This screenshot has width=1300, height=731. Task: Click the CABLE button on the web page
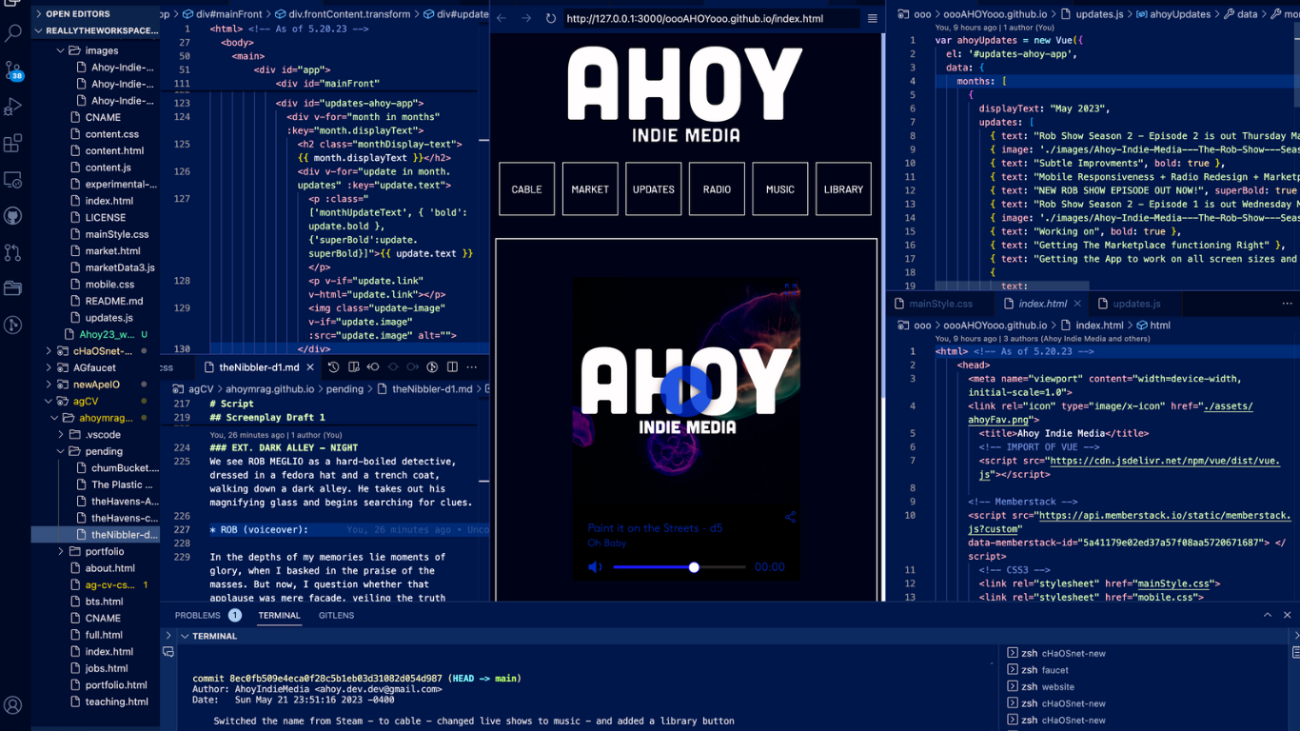click(526, 189)
